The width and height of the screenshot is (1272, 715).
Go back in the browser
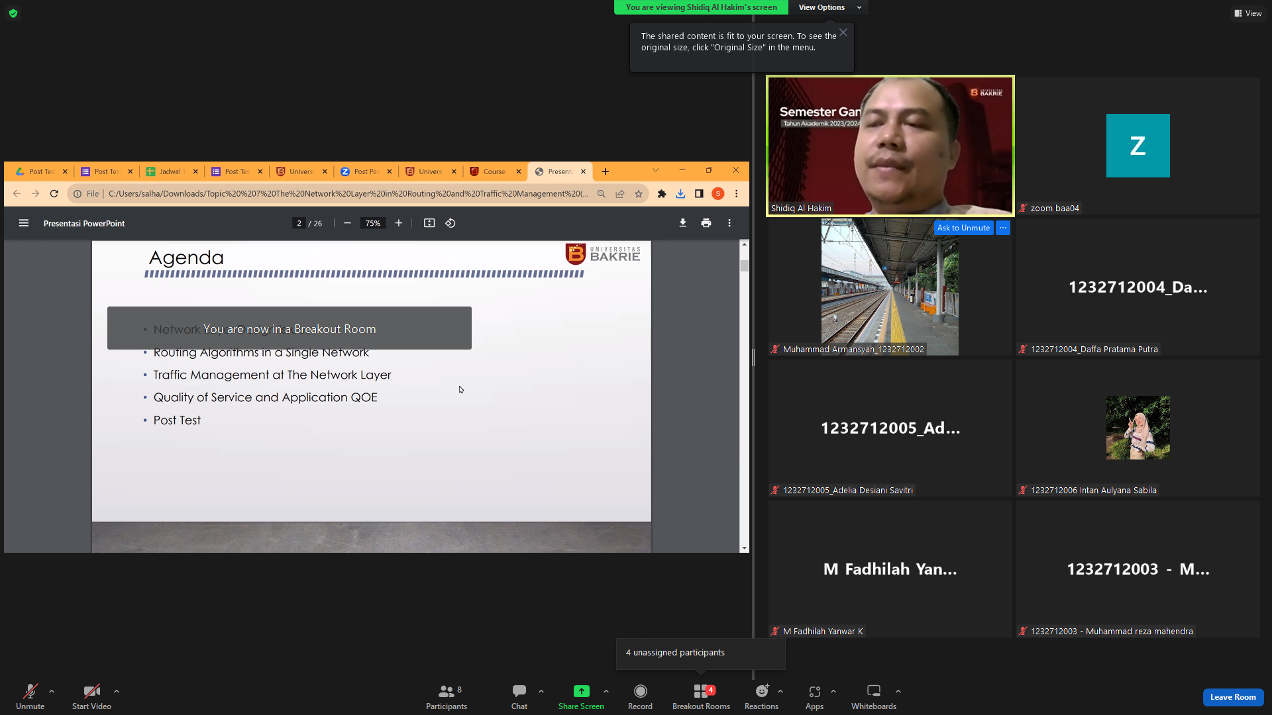click(17, 194)
